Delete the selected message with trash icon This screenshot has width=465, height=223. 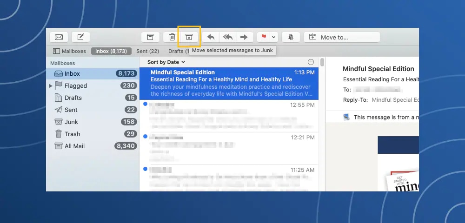[x=172, y=37]
